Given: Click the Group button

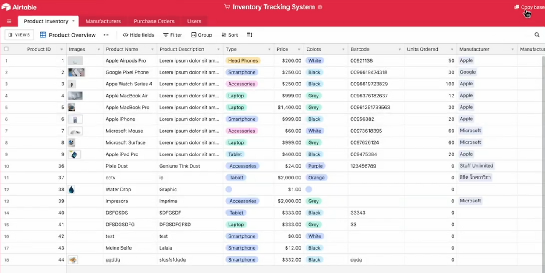Looking at the screenshot, I should [x=201, y=35].
